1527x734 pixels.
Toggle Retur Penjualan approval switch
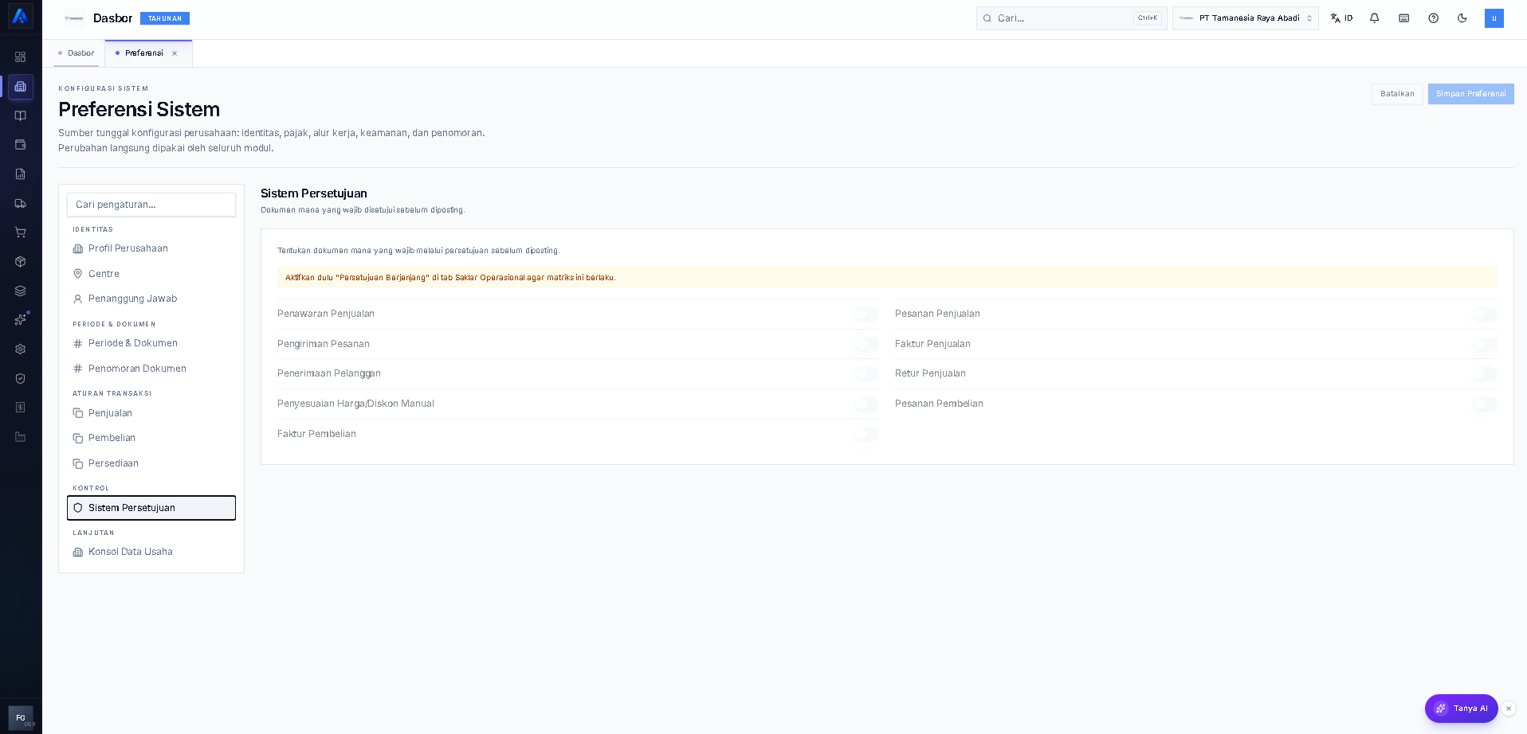click(x=1485, y=373)
